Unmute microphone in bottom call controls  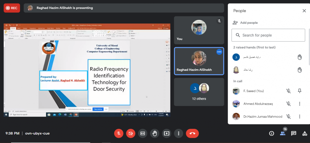coord(119,133)
